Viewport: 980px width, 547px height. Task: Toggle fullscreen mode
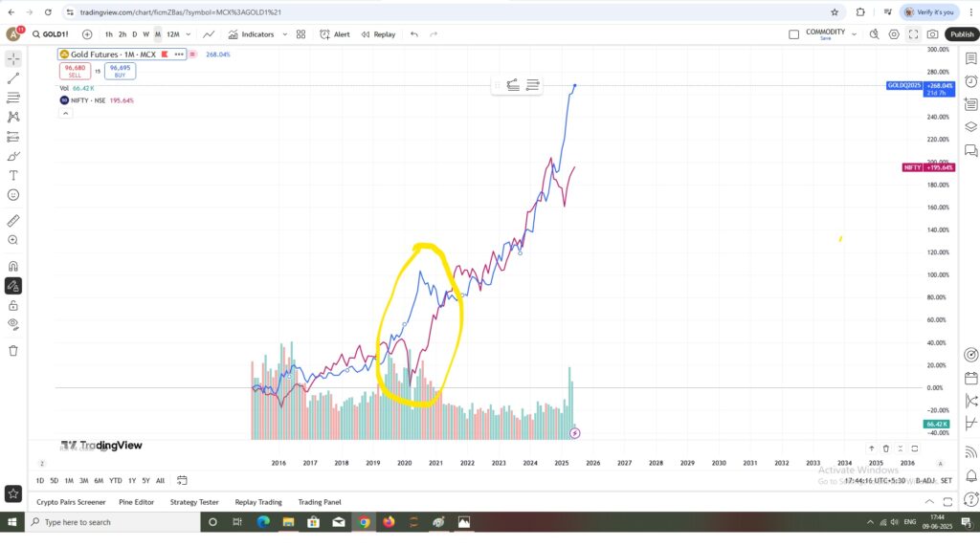click(914, 34)
